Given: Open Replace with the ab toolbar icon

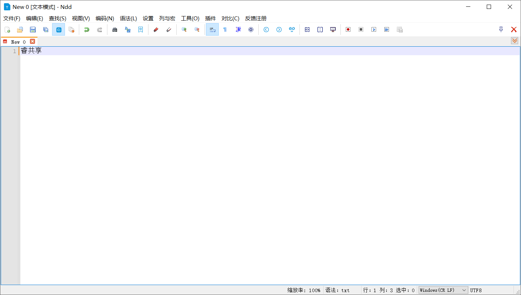Looking at the screenshot, I should 127,30.
